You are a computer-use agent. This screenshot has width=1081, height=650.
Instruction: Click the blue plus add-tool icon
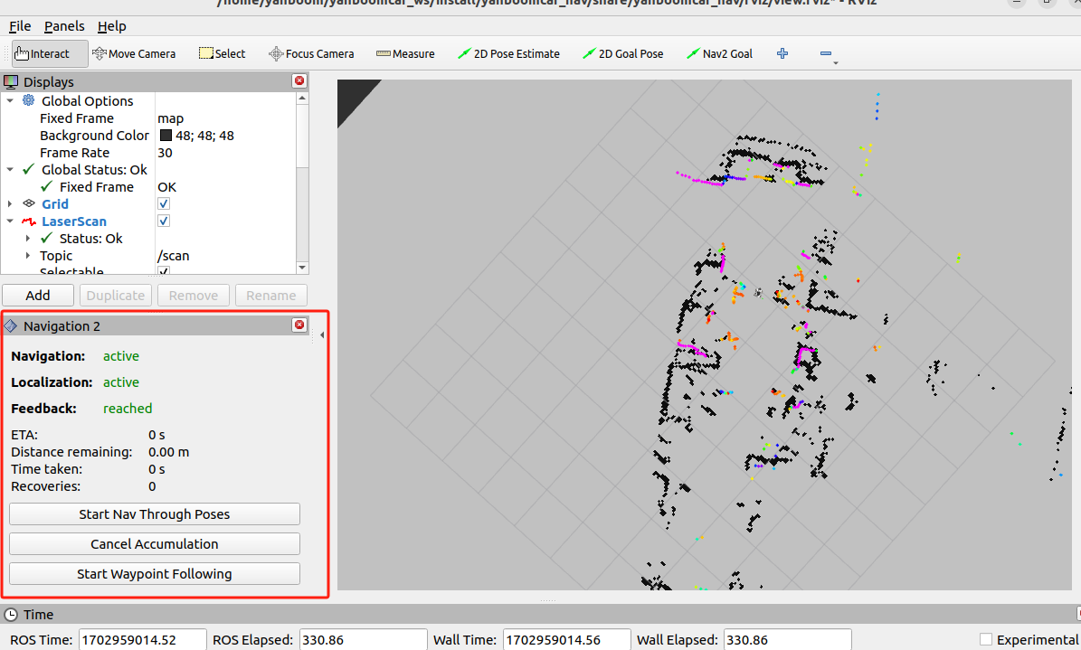click(x=782, y=53)
